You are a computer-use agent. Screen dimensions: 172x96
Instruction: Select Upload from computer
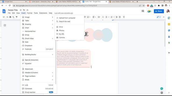(69, 18)
